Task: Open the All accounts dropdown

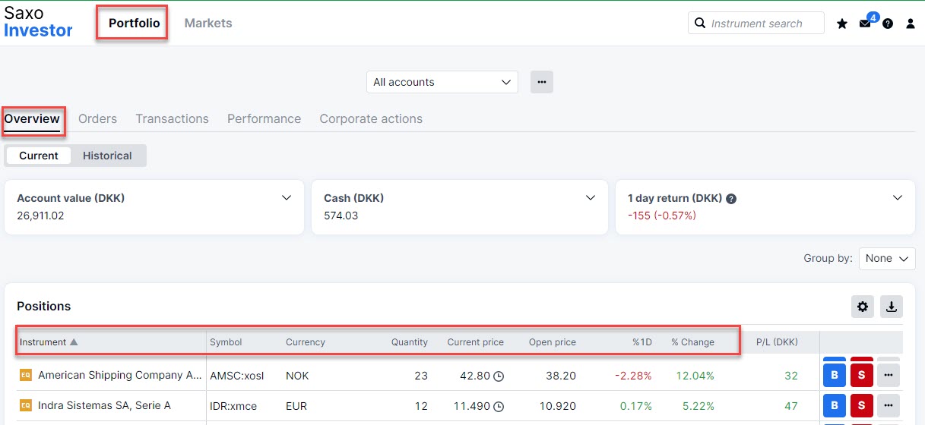Action: [442, 82]
